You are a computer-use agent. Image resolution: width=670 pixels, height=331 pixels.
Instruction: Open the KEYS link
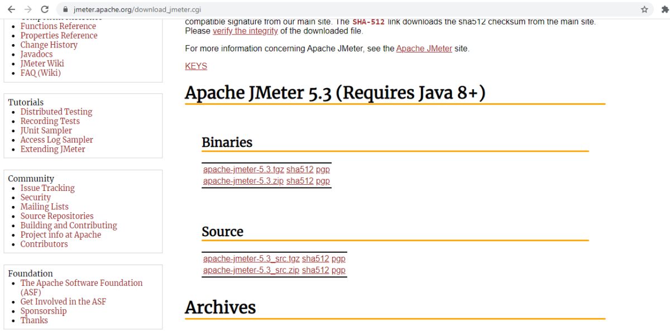pos(196,66)
